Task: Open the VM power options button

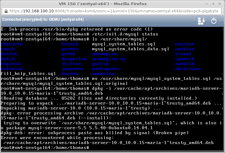Action: click(x=214, y=21)
